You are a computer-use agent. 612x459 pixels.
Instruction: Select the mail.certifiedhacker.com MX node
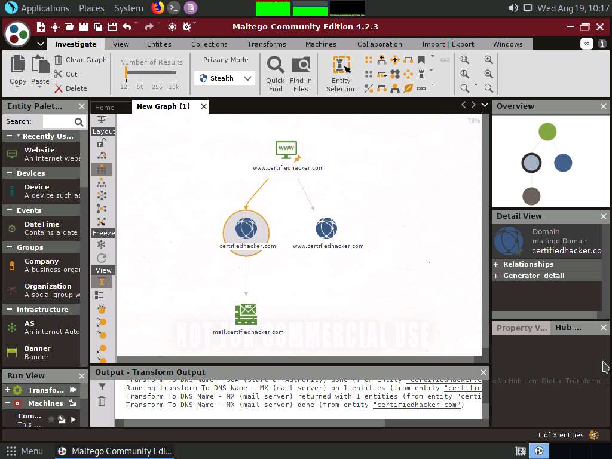pos(246,314)
